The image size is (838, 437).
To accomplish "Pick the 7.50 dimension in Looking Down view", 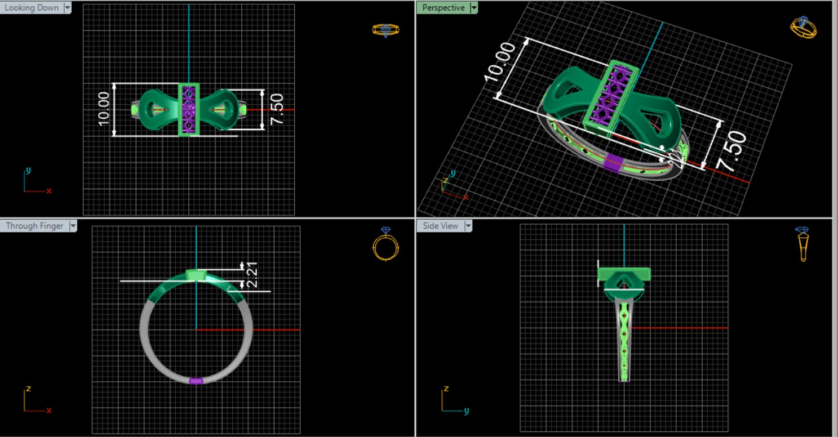I will pyautogui.click(x=276, y=110).
